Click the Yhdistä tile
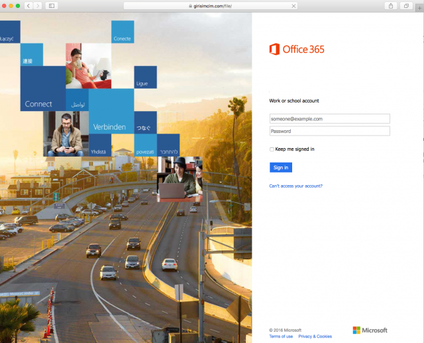Screen dimensions: 424x343 (100, 145)
